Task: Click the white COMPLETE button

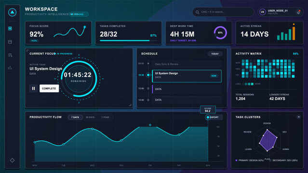Action: point(49,88)
